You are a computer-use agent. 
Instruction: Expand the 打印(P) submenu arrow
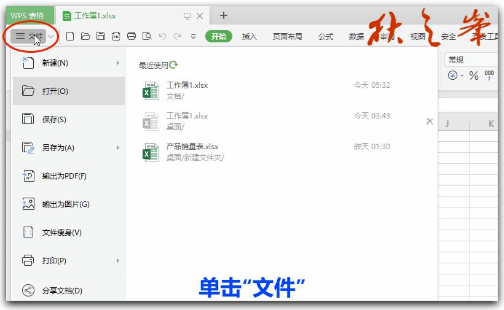click(118, 260)
